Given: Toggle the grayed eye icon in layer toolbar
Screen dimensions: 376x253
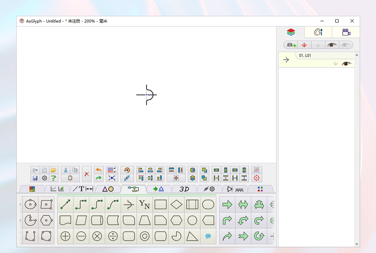Looking at the screenshot, I should (x=345, y=45).
